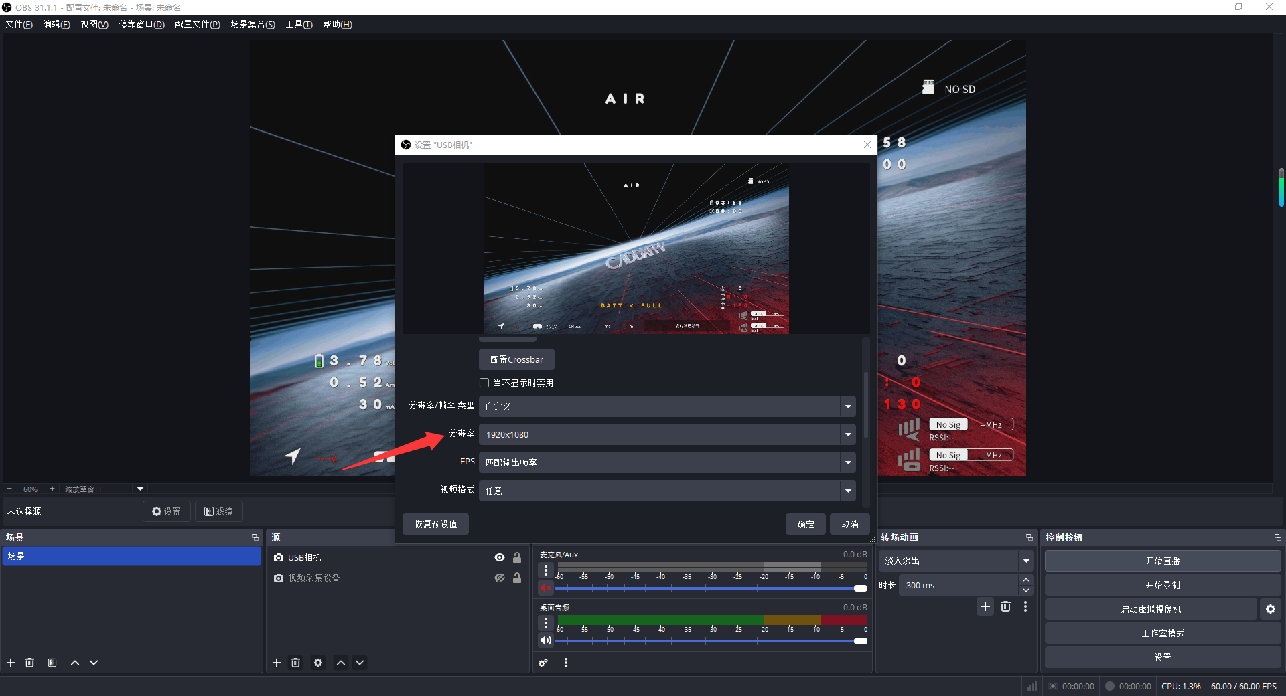Add a new scene with plus icon
The width and height of the screenshot is (1286, 696).
click(x=11, y=663)
